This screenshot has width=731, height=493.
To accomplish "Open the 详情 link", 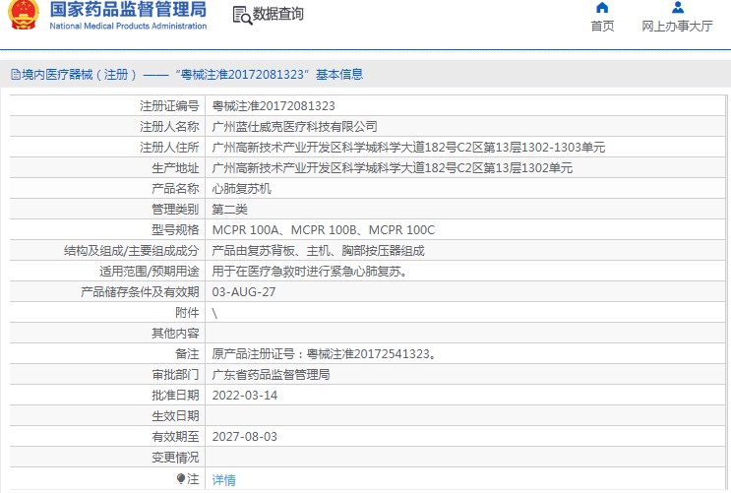I will pos(224,480).
